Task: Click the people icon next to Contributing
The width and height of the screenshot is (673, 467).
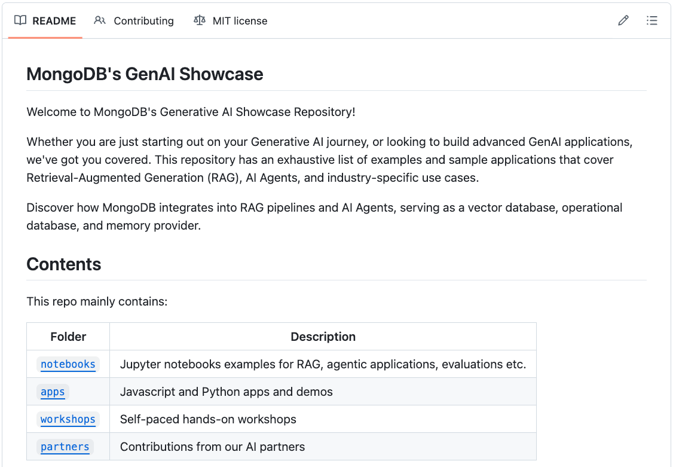Action: pos(100,20)
